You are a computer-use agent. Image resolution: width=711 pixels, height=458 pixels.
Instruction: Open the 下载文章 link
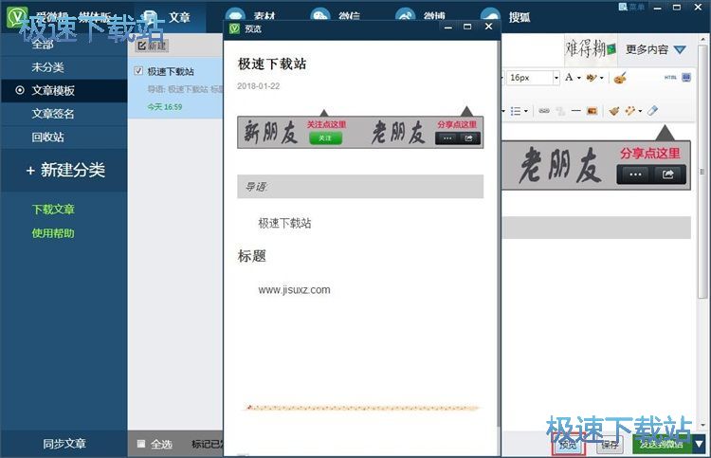[53, 210]
